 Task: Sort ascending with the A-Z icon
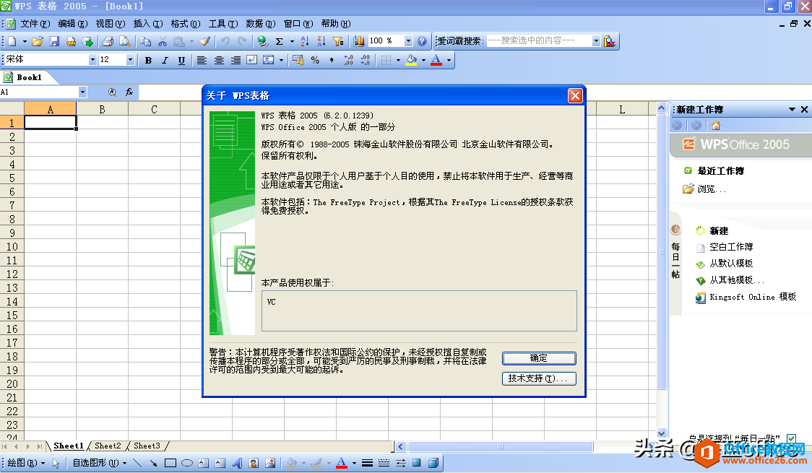305,41
